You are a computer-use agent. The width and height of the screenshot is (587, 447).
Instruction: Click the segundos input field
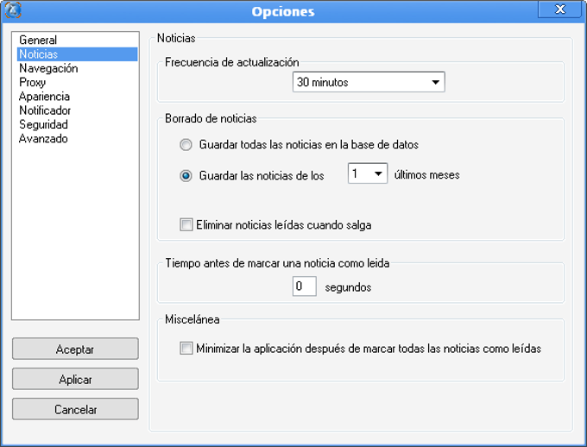304,286
